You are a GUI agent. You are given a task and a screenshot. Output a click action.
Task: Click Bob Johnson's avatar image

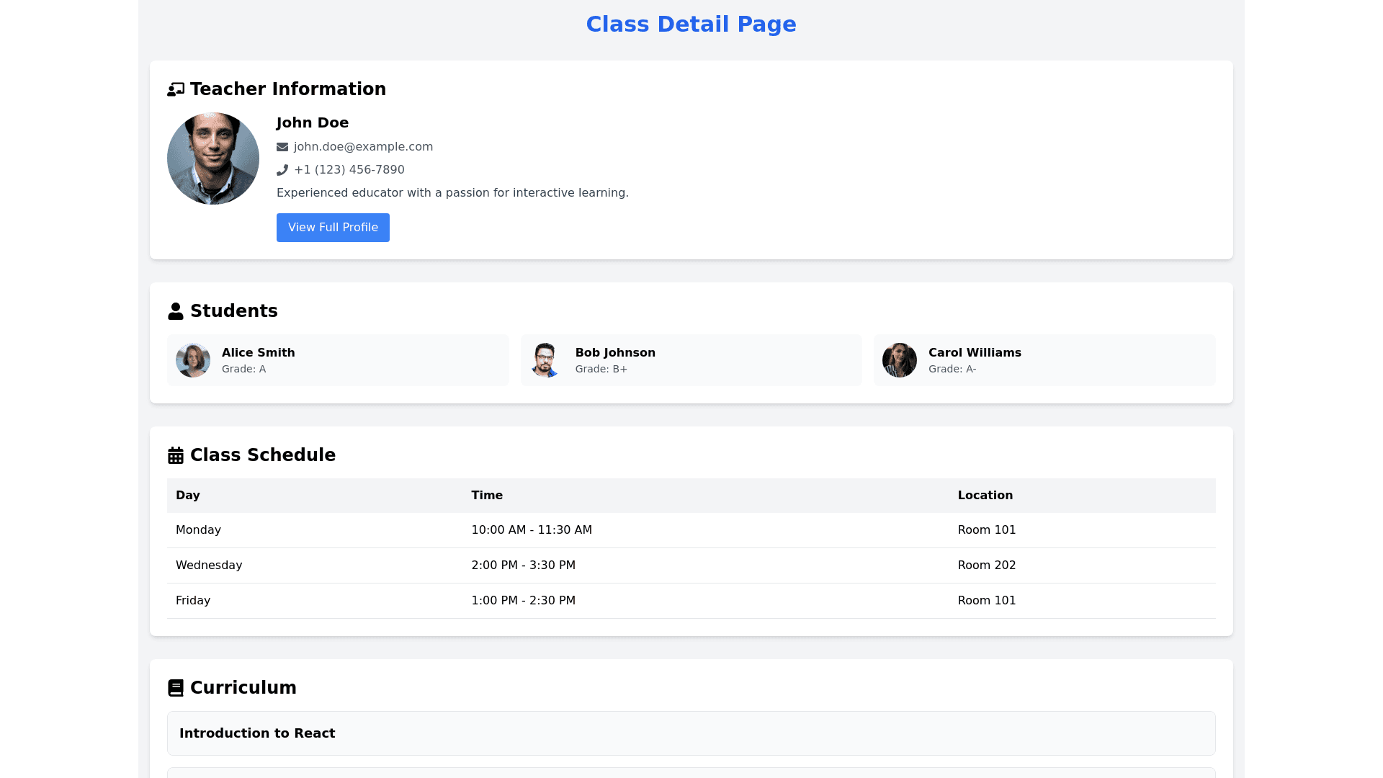tap(546, 360)
